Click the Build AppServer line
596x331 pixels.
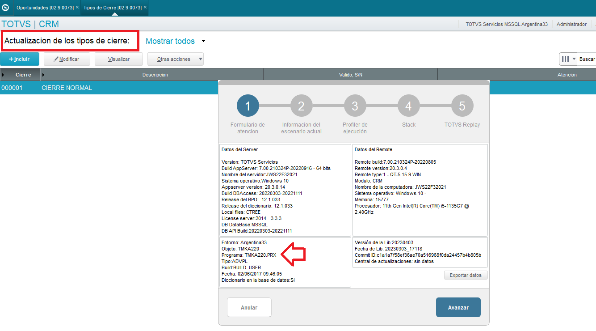(x=276, y=168)
